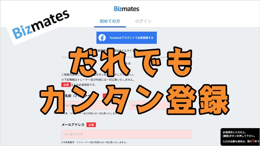This screenshot has width=260, height=146.
Task: Click the orange だれでも overlay text
Action: point(130,62)
